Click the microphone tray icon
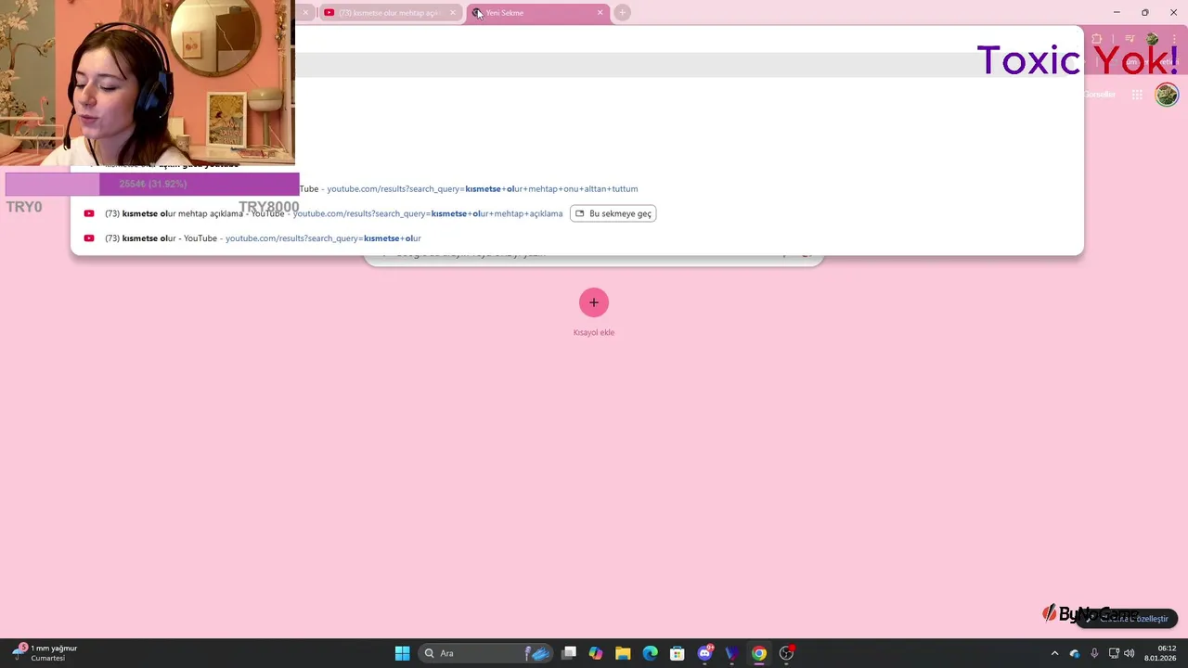1188x668 pixels. (1094, 653)
